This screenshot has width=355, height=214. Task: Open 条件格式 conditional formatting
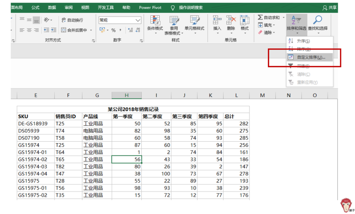[x=155, y=25]
